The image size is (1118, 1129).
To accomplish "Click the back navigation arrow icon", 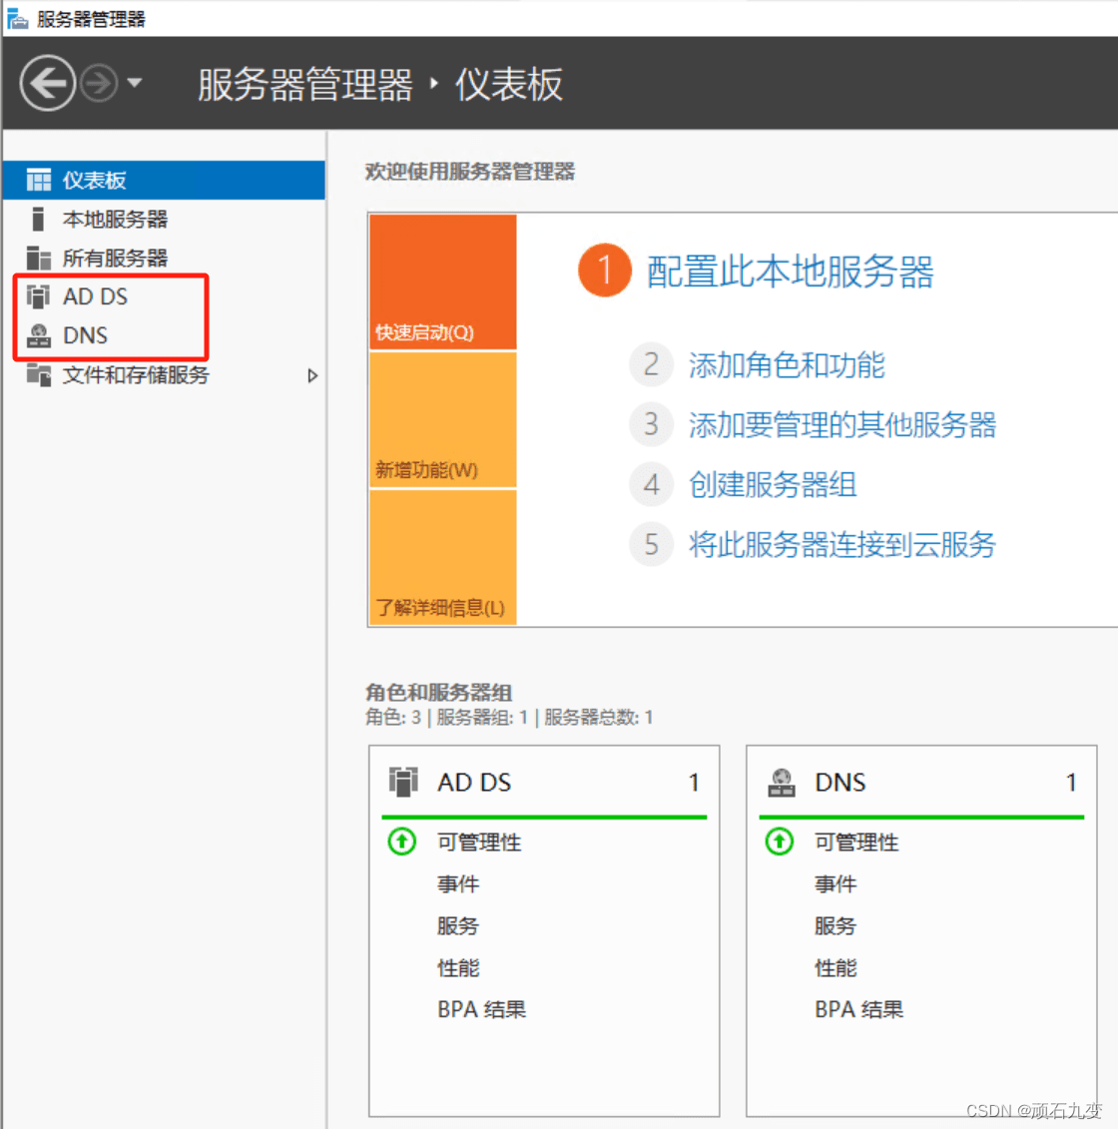I will pyautogui.click(x=48, y=84).
